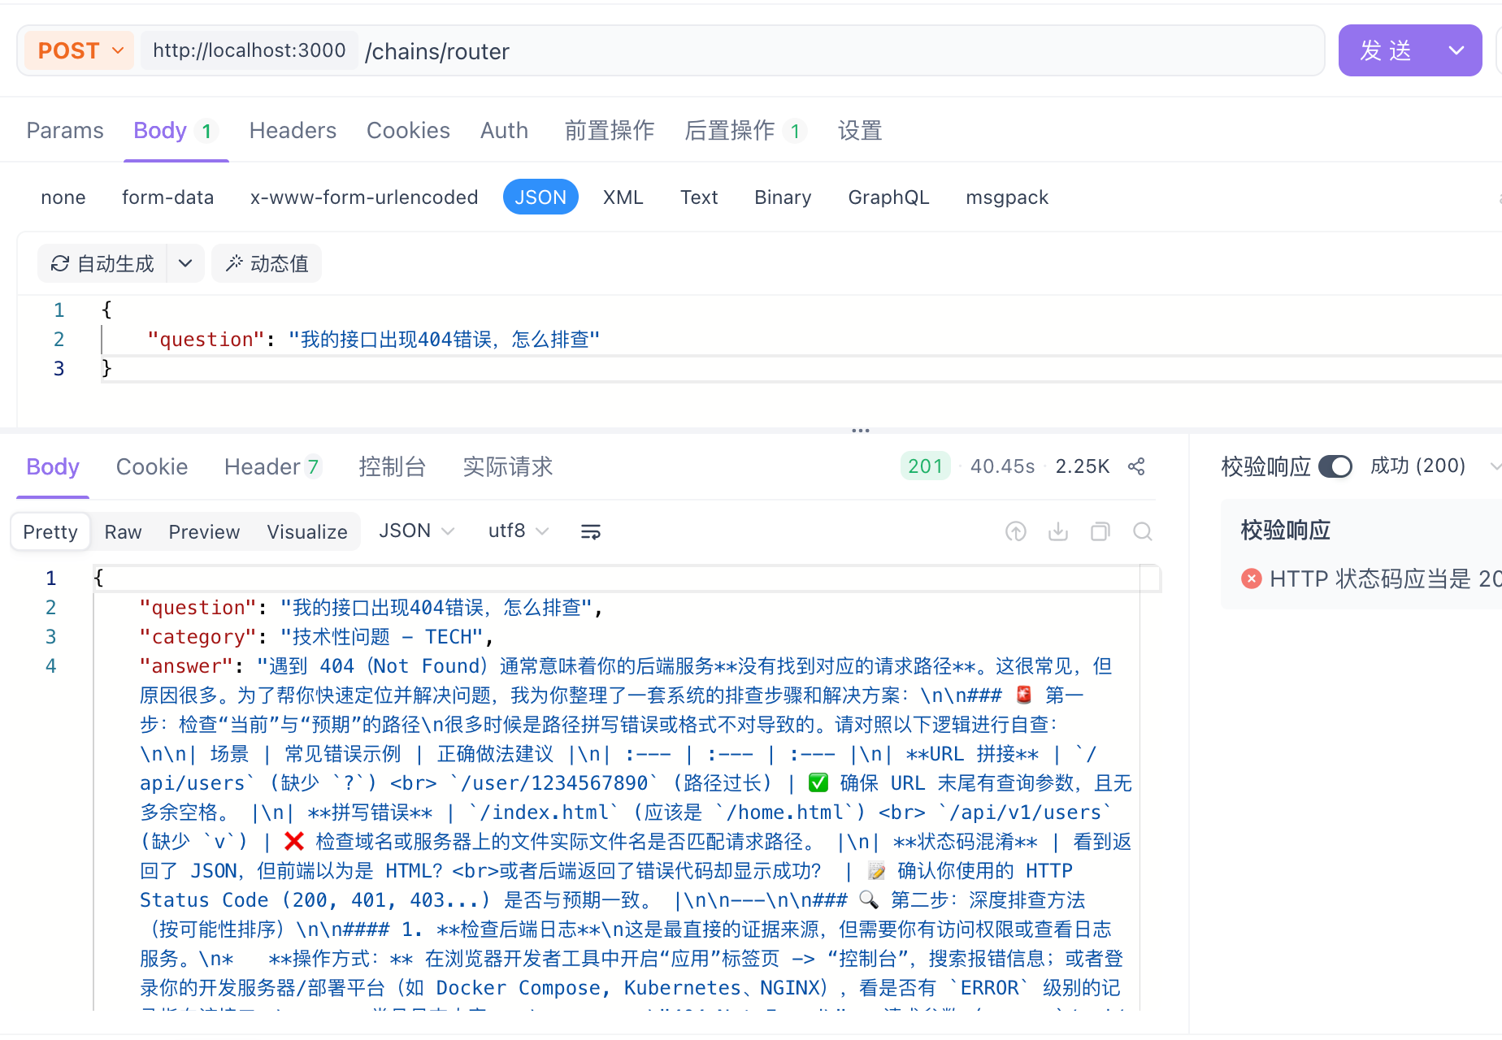The height and width of the screenshot is (1040, 1502).
Task: Open the 控制台 tab
Action: tap(393, 466)
